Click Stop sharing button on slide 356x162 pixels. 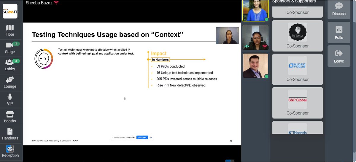(142, 137)
